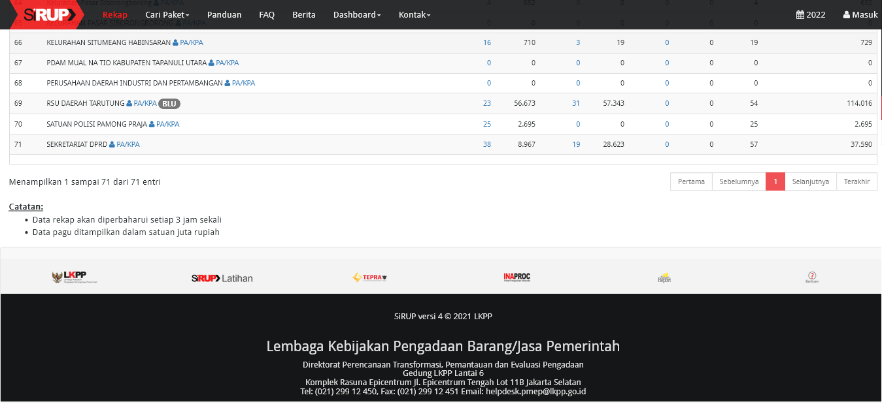This screenshot has width=882, height=408.
Task: Open the Panduan menu item
Action: point(224,14)
